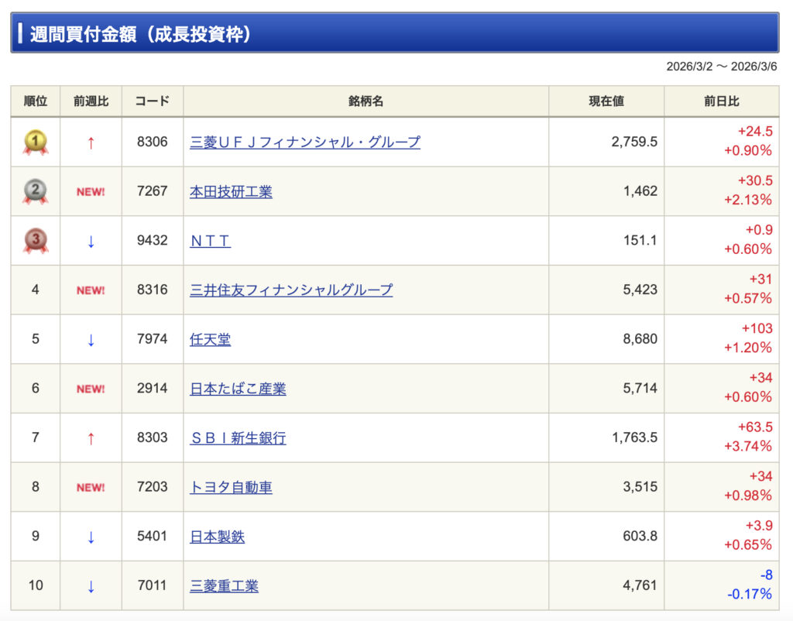
Task: Open the 日本たばこ産業 link
Action: (x=238, y=389)
